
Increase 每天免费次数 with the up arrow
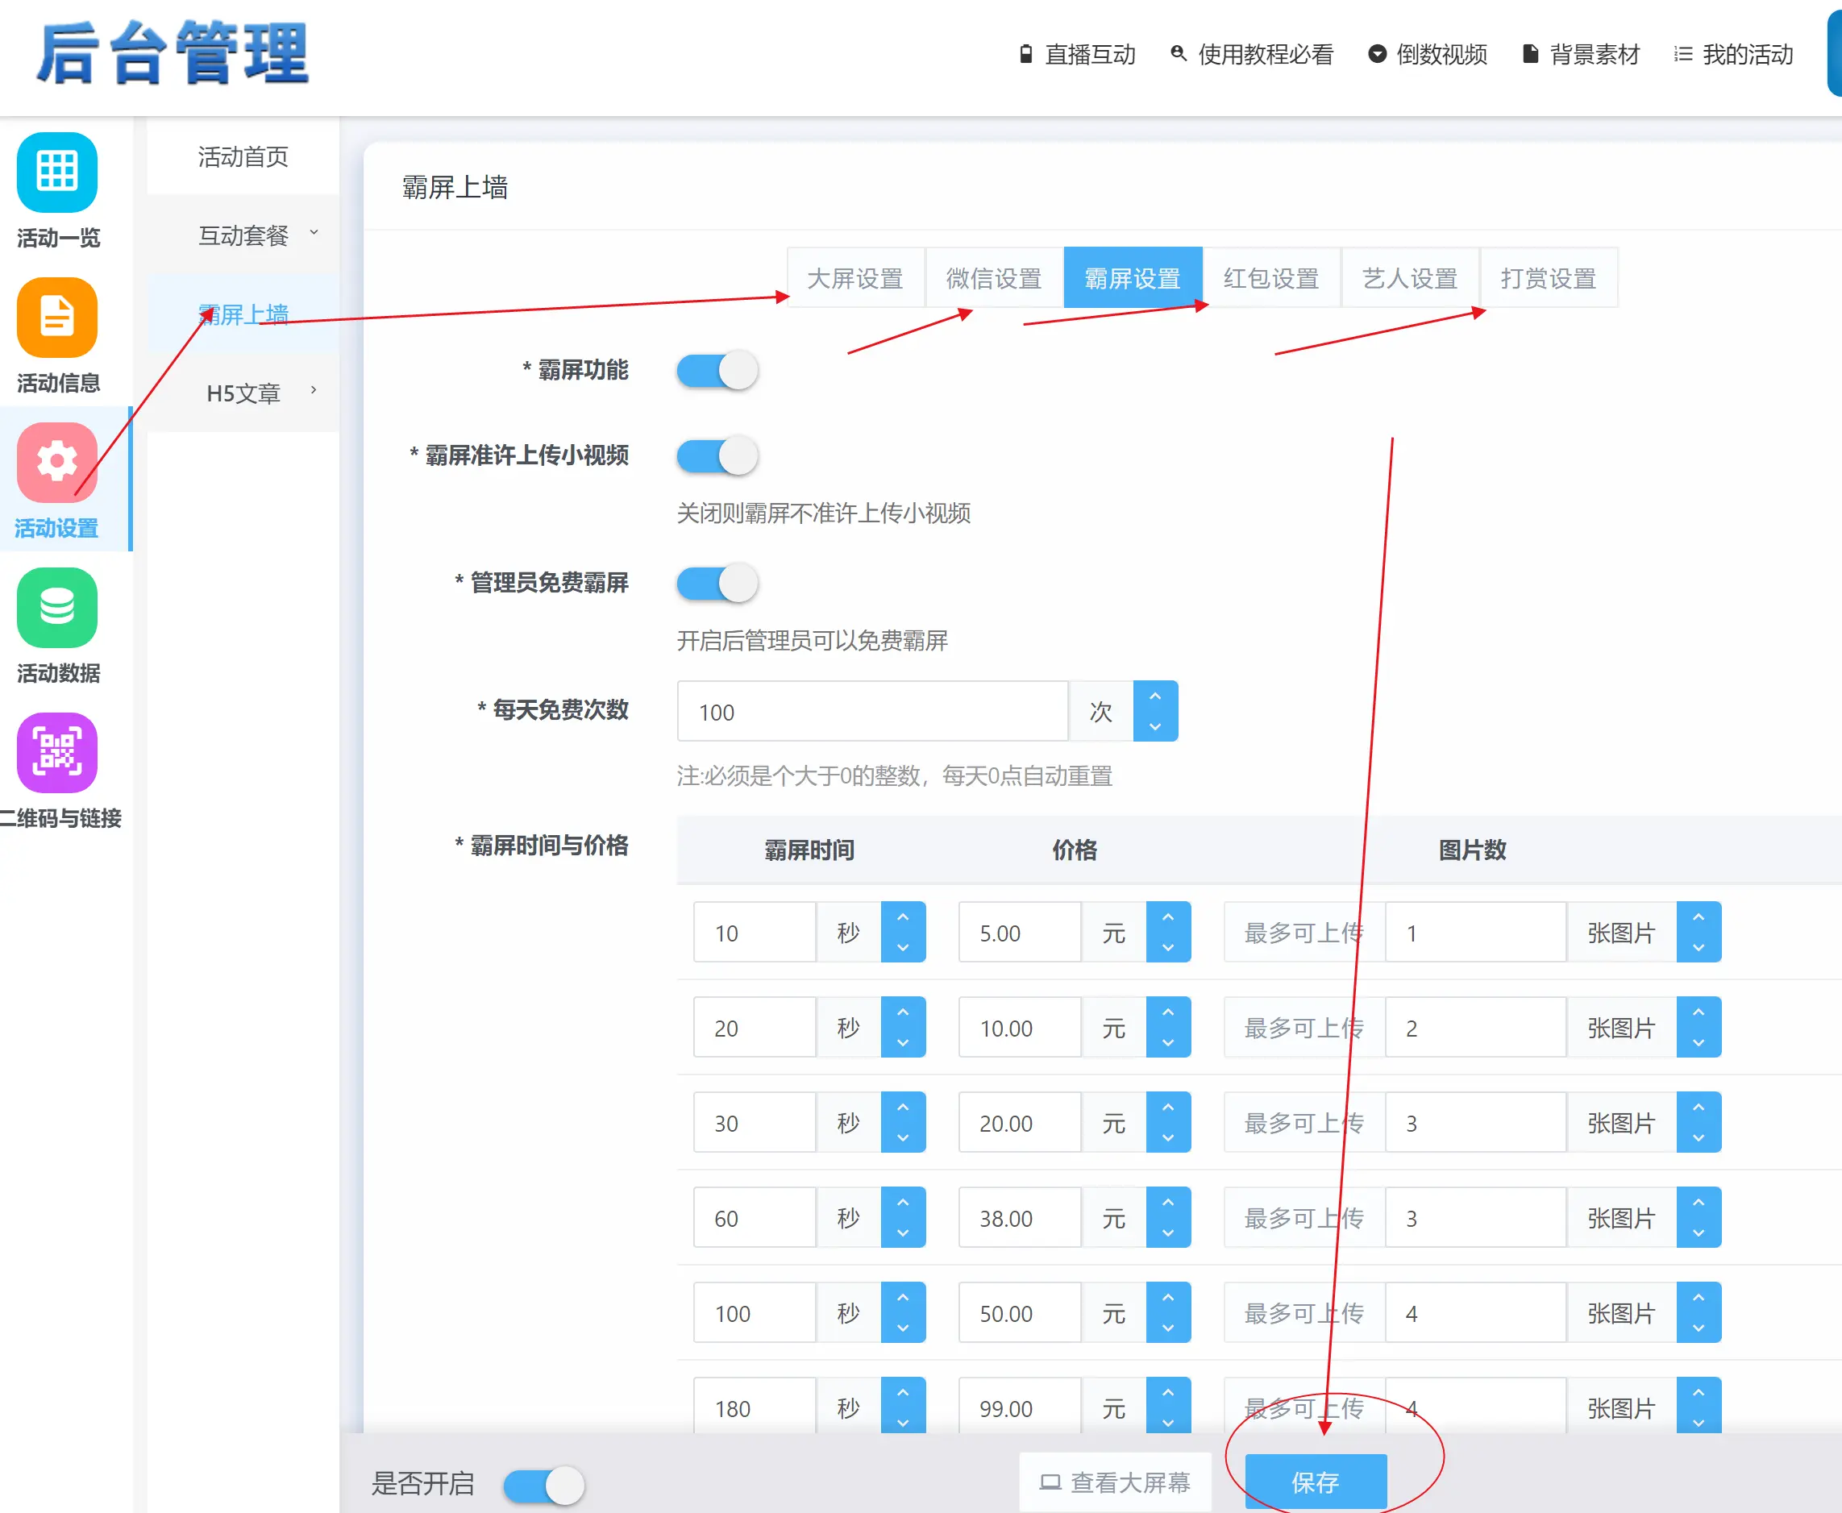(x=1155, y=697)
